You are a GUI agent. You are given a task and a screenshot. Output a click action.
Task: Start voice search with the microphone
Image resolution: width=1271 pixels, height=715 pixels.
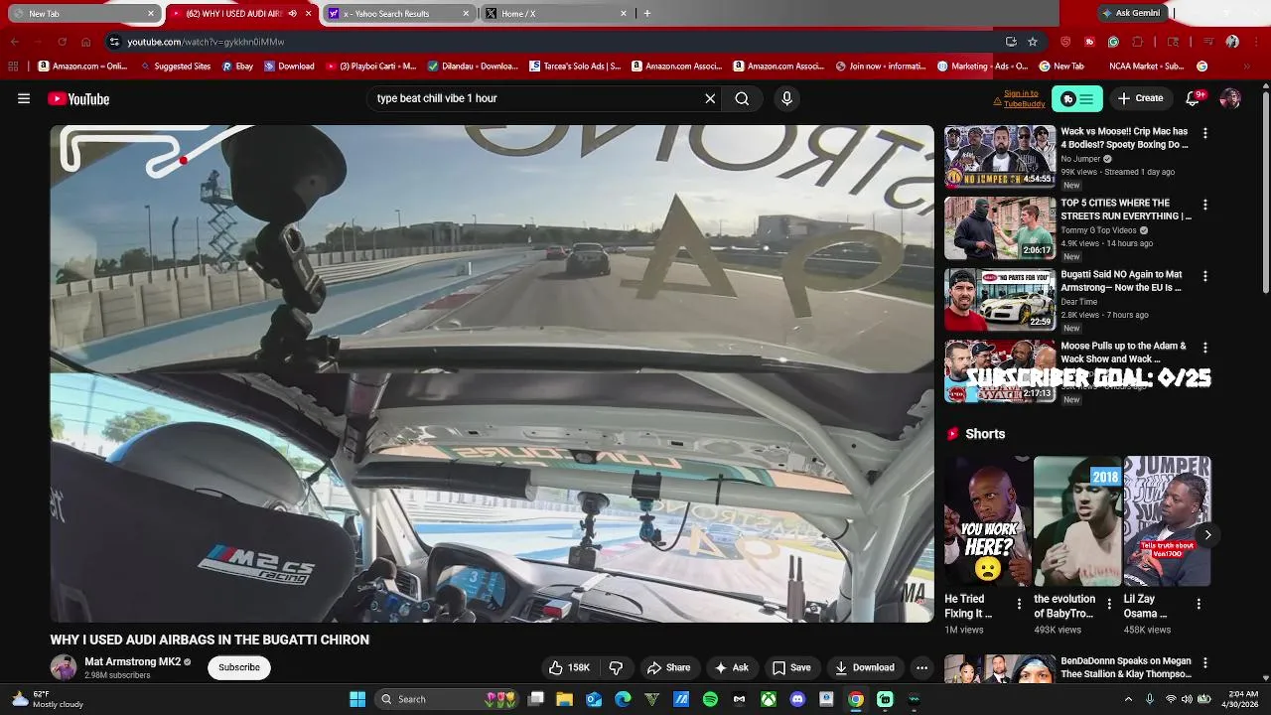[x=786, y=98]
